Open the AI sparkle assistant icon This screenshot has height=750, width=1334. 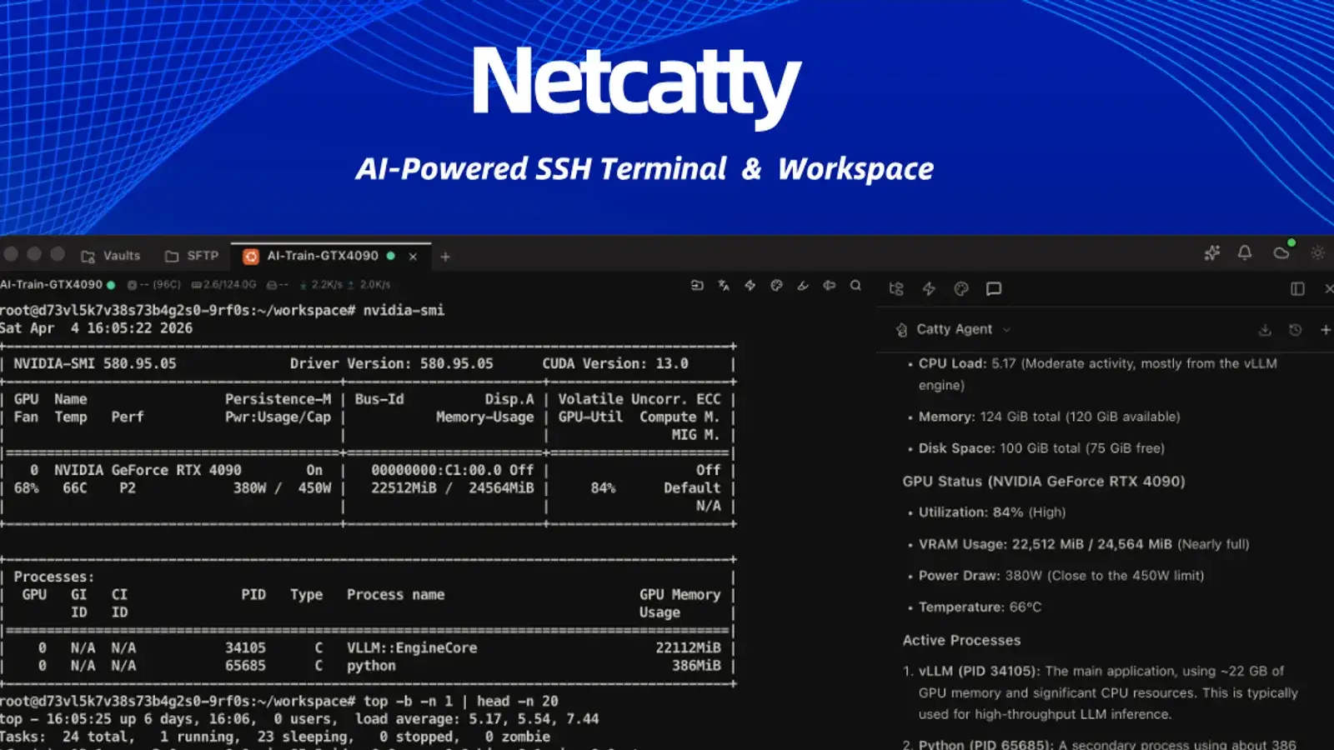(1212, 252)
